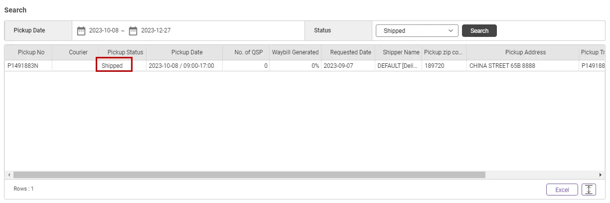610x203 pixels.
Task: Click the Waybill Generated column header
Action: point(295,52)
